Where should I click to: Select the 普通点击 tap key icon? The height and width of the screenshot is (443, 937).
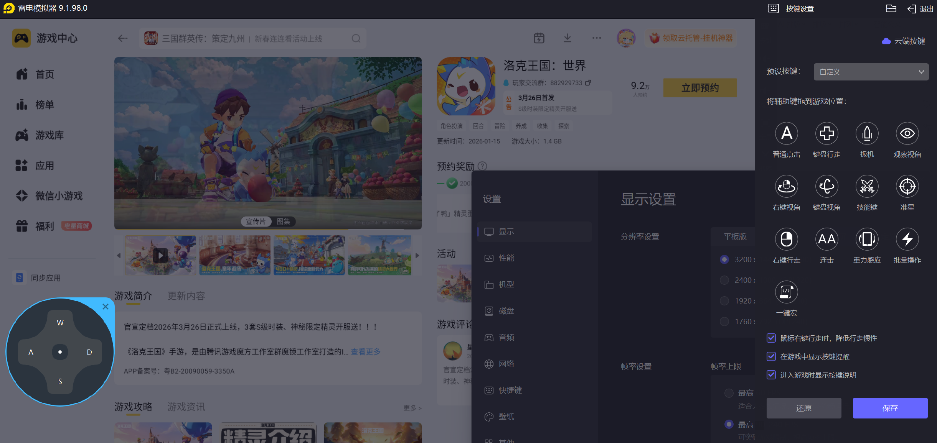[786, 134]
